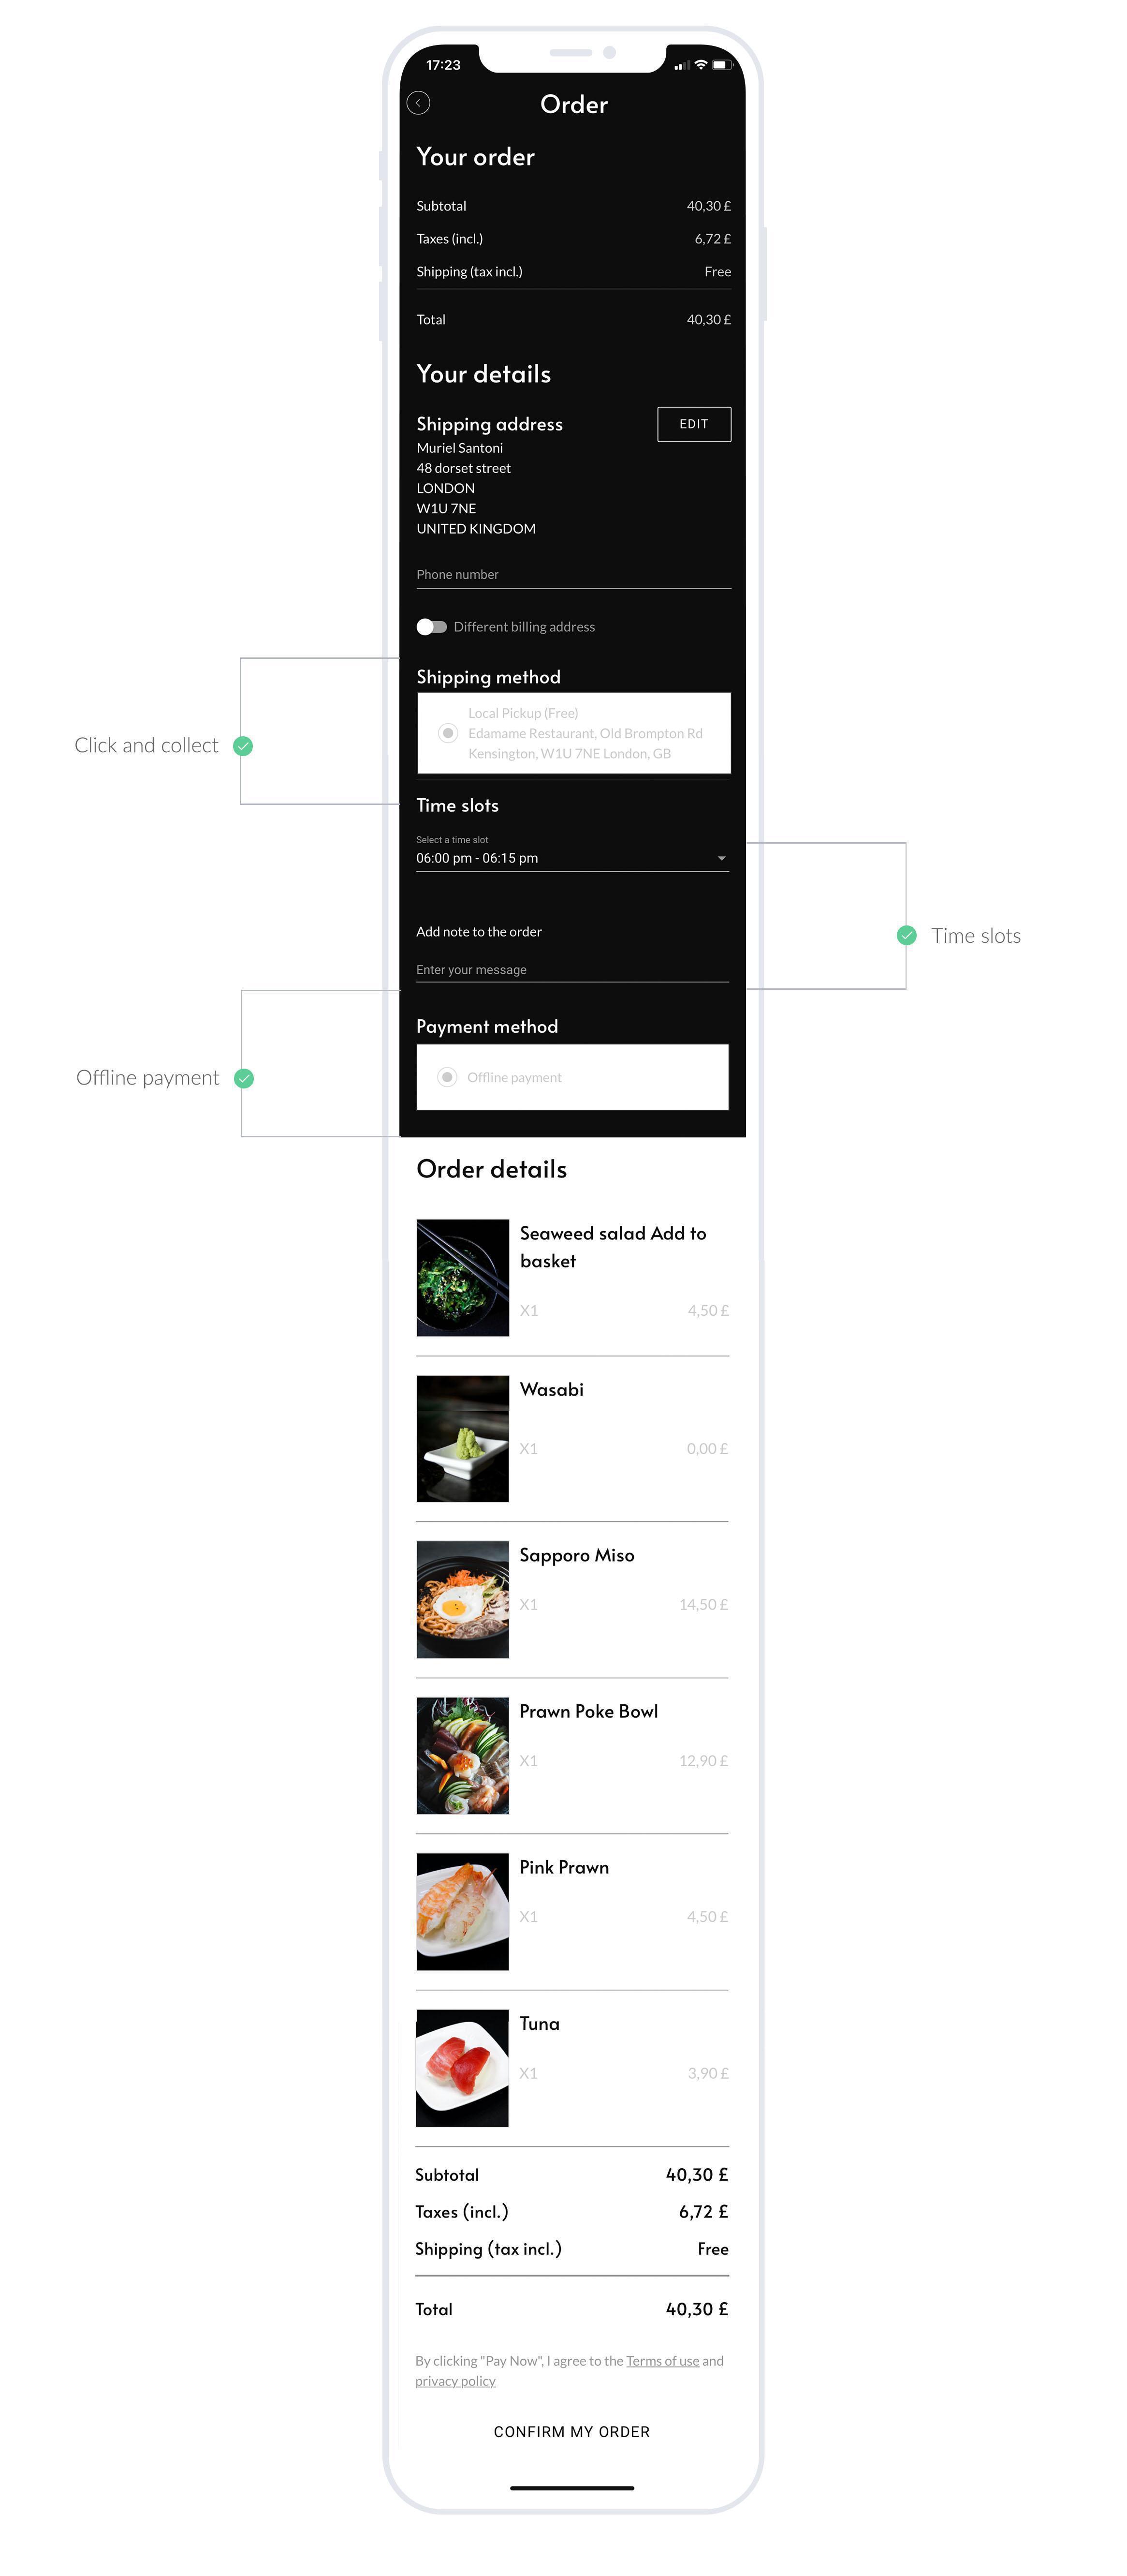The image size is (1127, 2576).
Task: Tap the Tuna sushi image
Action: pos(463,2068)
